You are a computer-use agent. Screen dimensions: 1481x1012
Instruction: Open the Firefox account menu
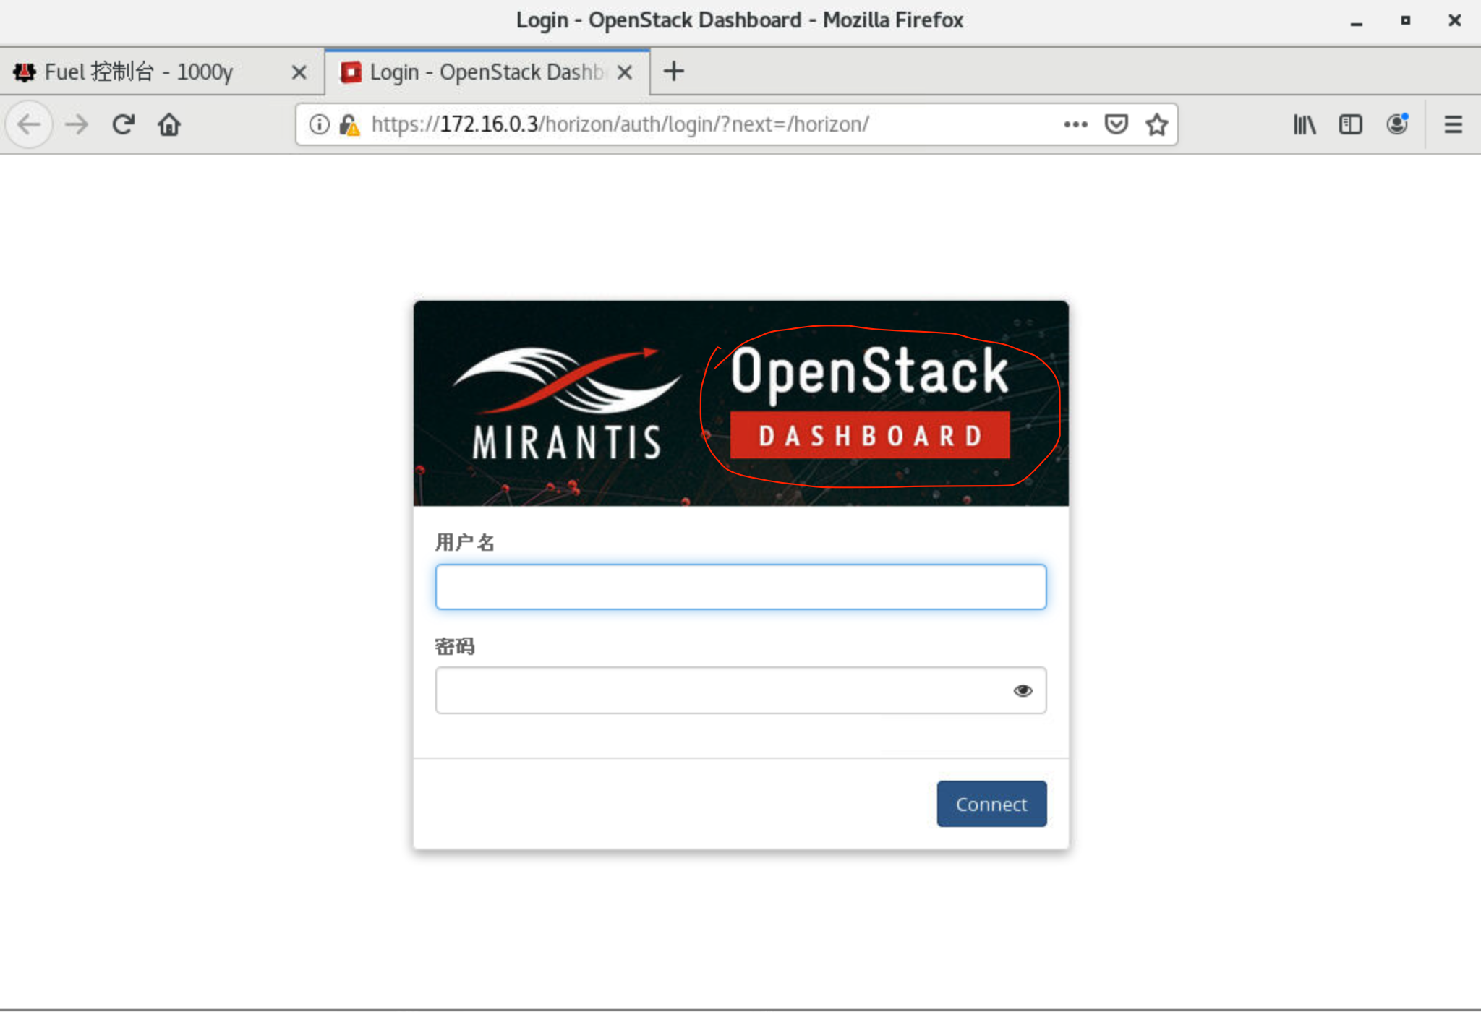pyautogui.click(x=1397, y=124)
